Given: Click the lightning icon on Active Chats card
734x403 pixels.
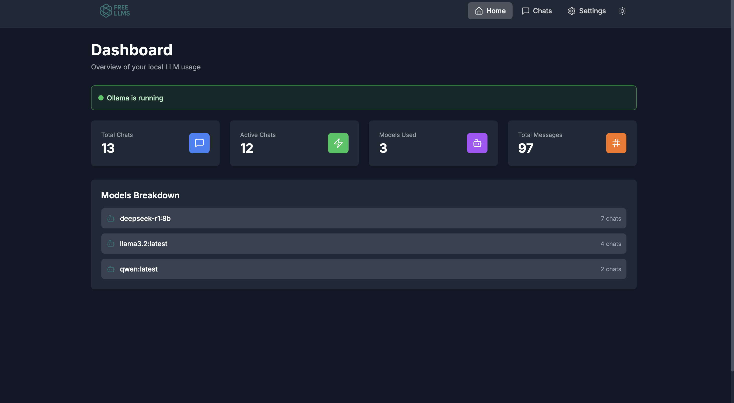Looking at the screenshot, I should 338,143.
